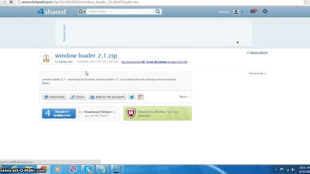Open uploader eycha_neh profile link
This screenshot has height=174, width=310.
66,62
